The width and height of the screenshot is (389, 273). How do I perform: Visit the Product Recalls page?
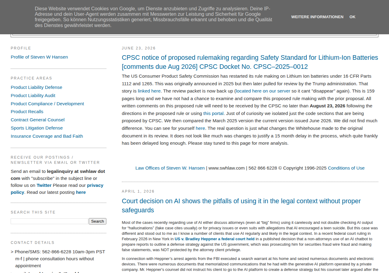click(x=27, y=112)
